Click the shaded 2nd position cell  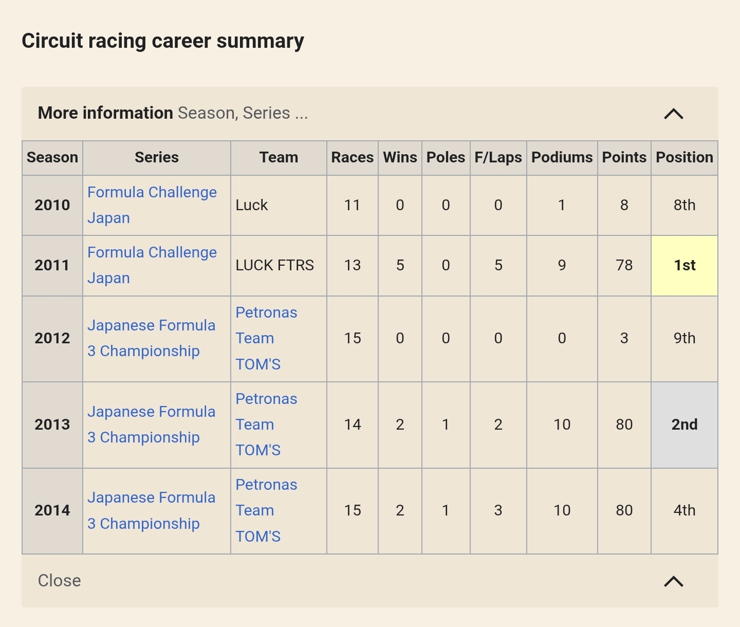(684, 425)
